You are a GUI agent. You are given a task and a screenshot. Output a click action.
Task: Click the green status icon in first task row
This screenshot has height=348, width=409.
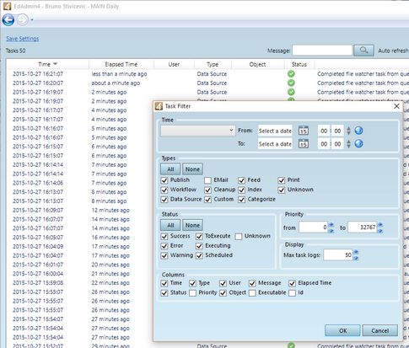pos(291,74)
